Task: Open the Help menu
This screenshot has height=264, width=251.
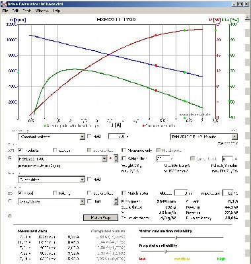Action: 56,11
